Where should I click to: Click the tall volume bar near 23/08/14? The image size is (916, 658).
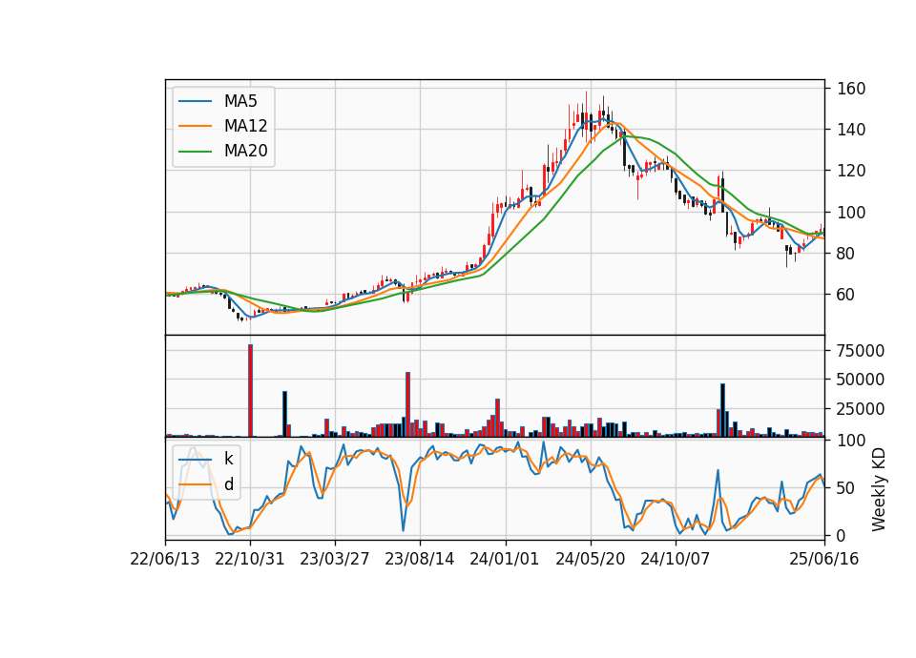(407, 404)
